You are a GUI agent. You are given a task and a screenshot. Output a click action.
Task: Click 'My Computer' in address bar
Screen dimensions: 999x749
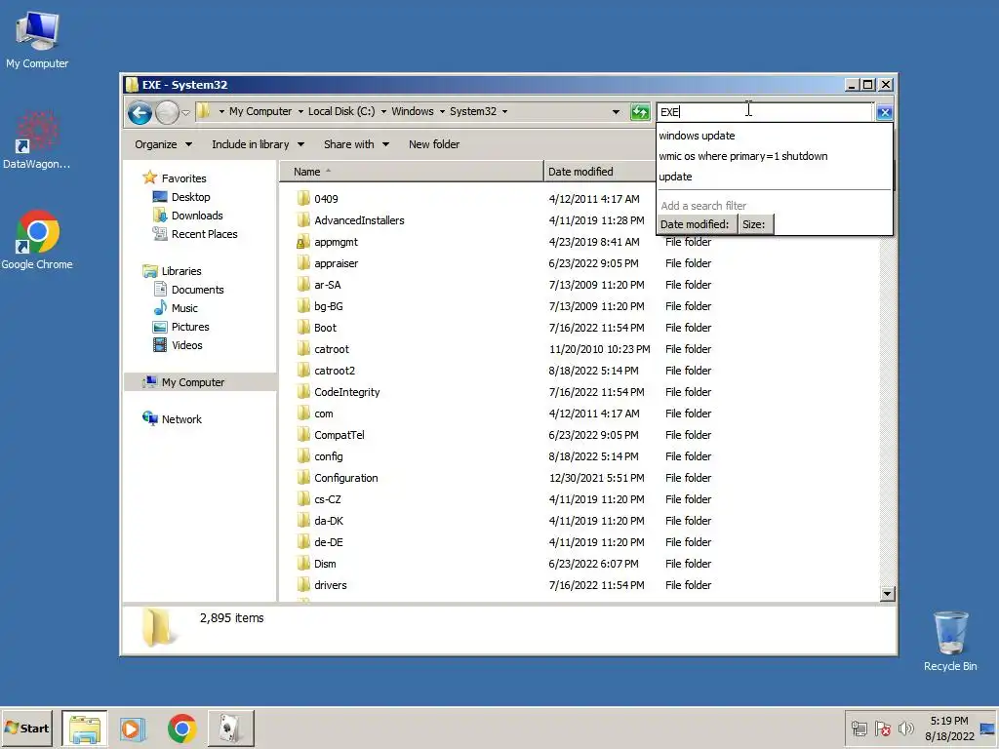click(x=260, y=111)
